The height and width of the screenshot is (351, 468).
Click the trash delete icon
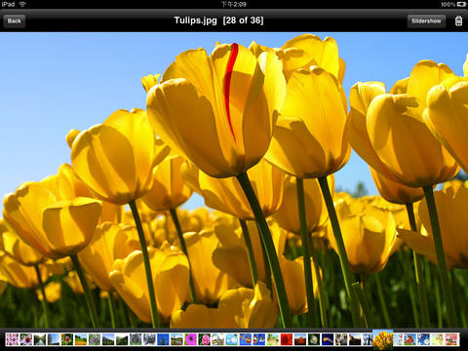click(x=458, y=20)
